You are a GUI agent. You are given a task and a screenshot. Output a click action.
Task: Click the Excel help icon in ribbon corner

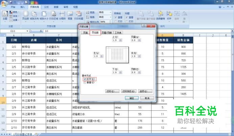pos(220,7)
